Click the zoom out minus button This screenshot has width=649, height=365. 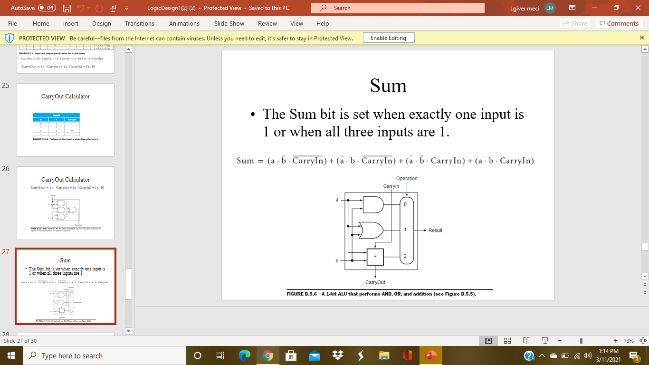[x=559, y=341]
